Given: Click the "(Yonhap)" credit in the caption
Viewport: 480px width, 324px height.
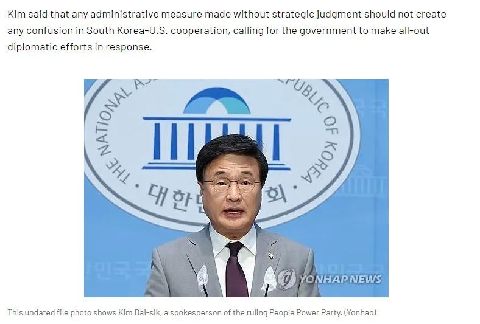Looking at the screenshot, I should coord(361,312).
